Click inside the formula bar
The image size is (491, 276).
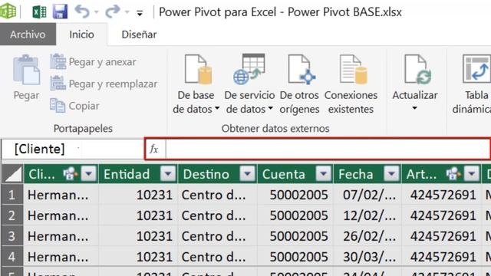(328, 149)
